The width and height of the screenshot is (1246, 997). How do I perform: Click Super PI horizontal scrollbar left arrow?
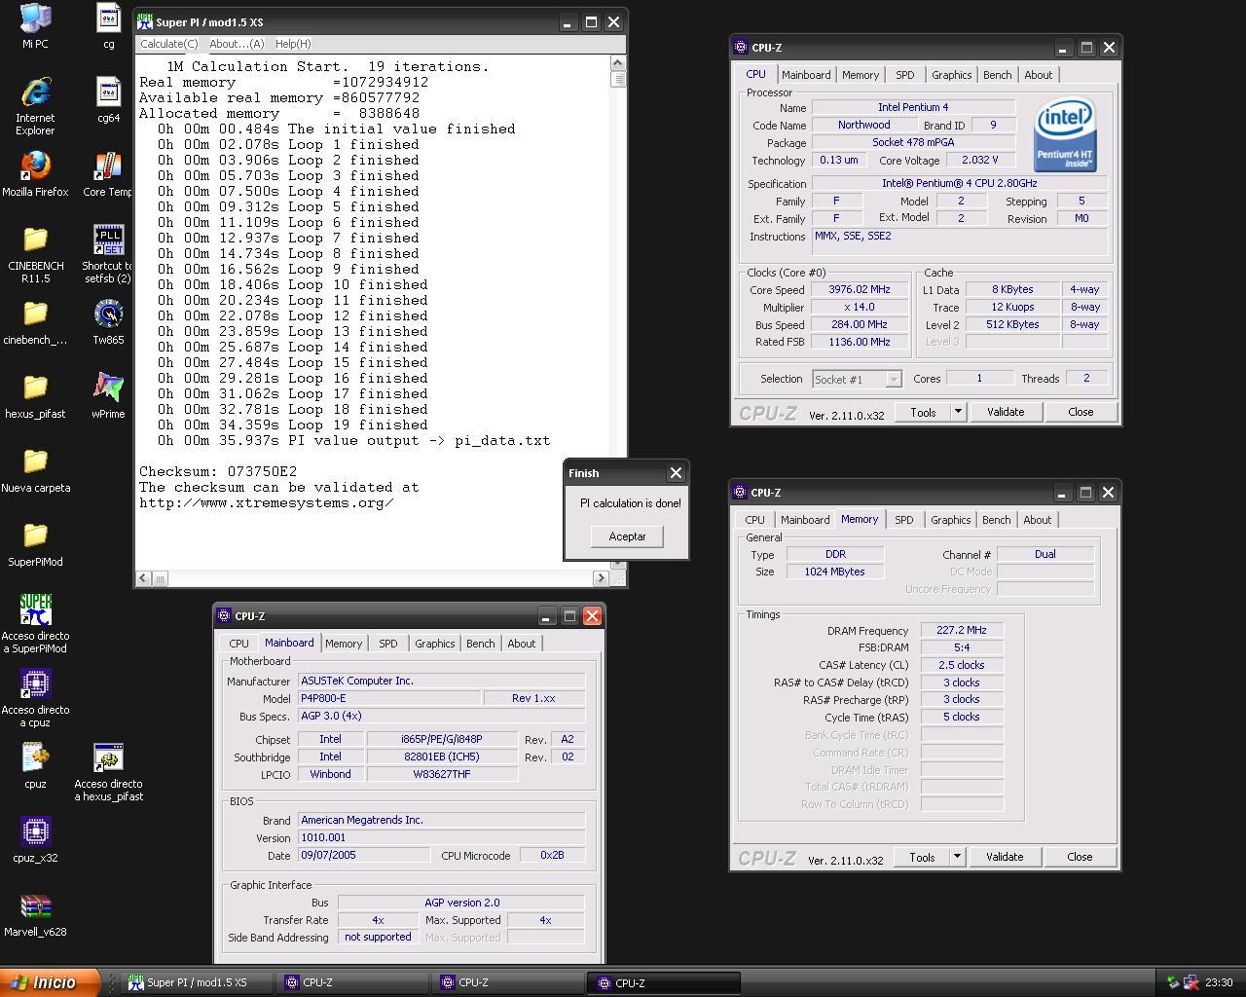click(144, 578)
